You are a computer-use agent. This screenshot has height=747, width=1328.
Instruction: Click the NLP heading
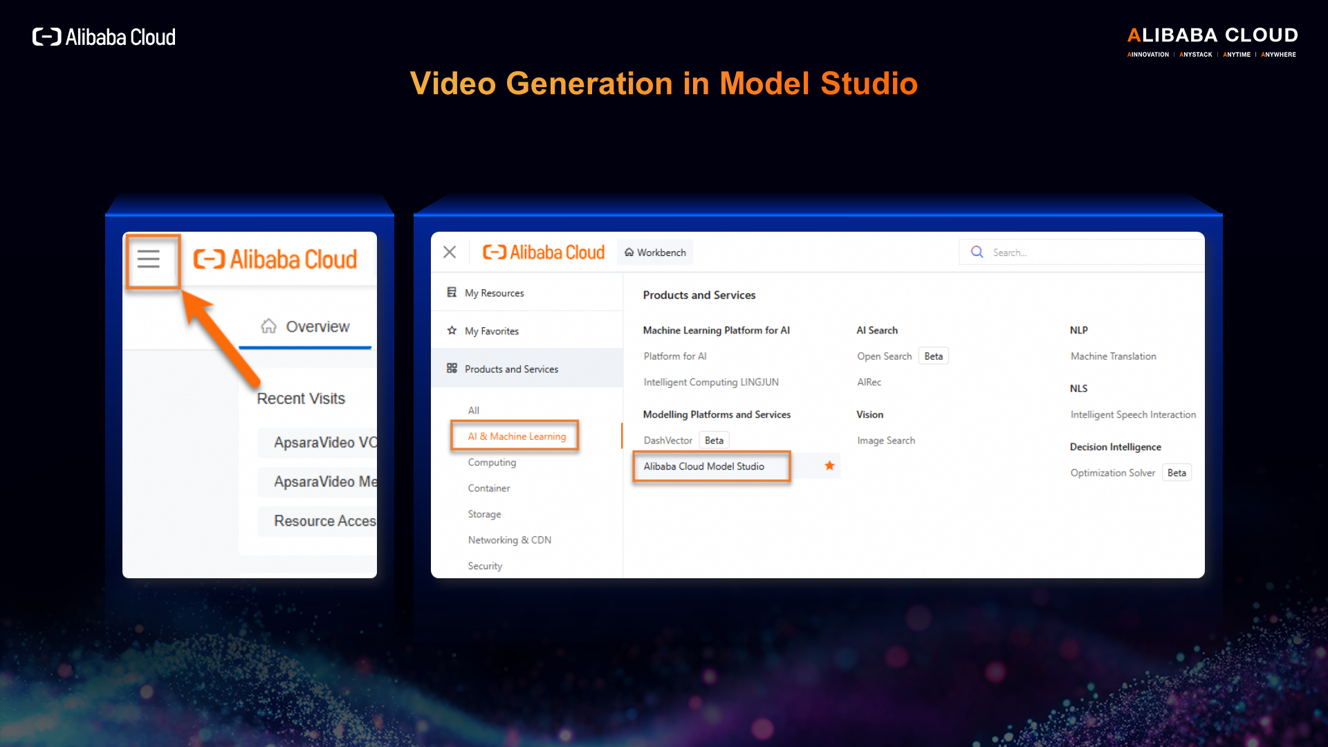[1079, 331]
